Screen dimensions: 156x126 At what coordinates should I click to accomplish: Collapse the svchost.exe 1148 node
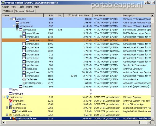[21, 36]
